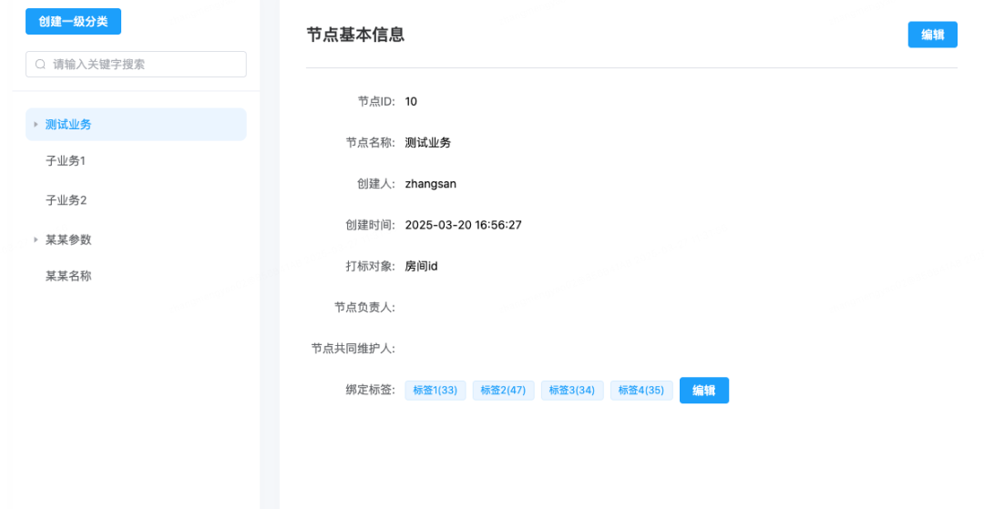Click the 节点共同维护人 label
The height and width of the screenshot is (509, 984).
[x=354, y=349]
